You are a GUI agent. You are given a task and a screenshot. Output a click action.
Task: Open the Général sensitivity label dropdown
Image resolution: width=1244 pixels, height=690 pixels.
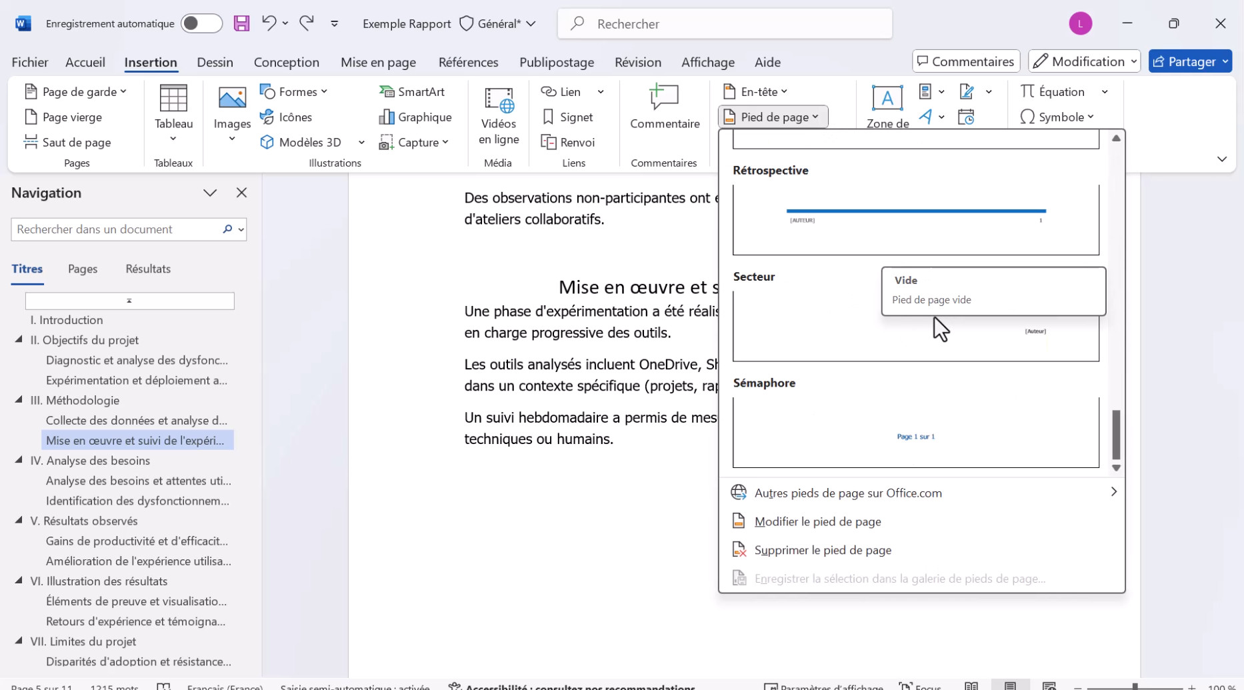pos(498,23)
